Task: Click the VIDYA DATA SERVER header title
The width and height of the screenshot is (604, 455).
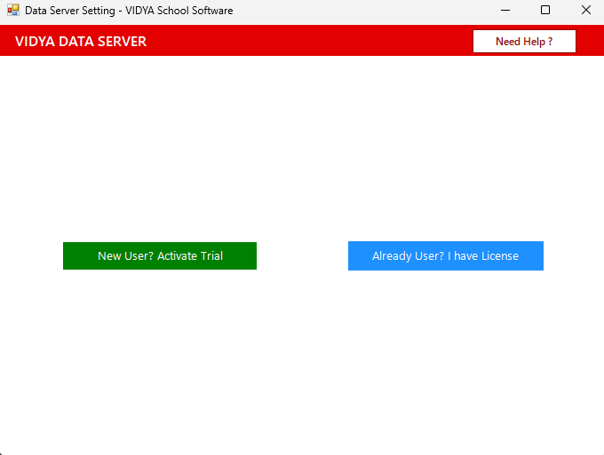Action: point(81,42)
